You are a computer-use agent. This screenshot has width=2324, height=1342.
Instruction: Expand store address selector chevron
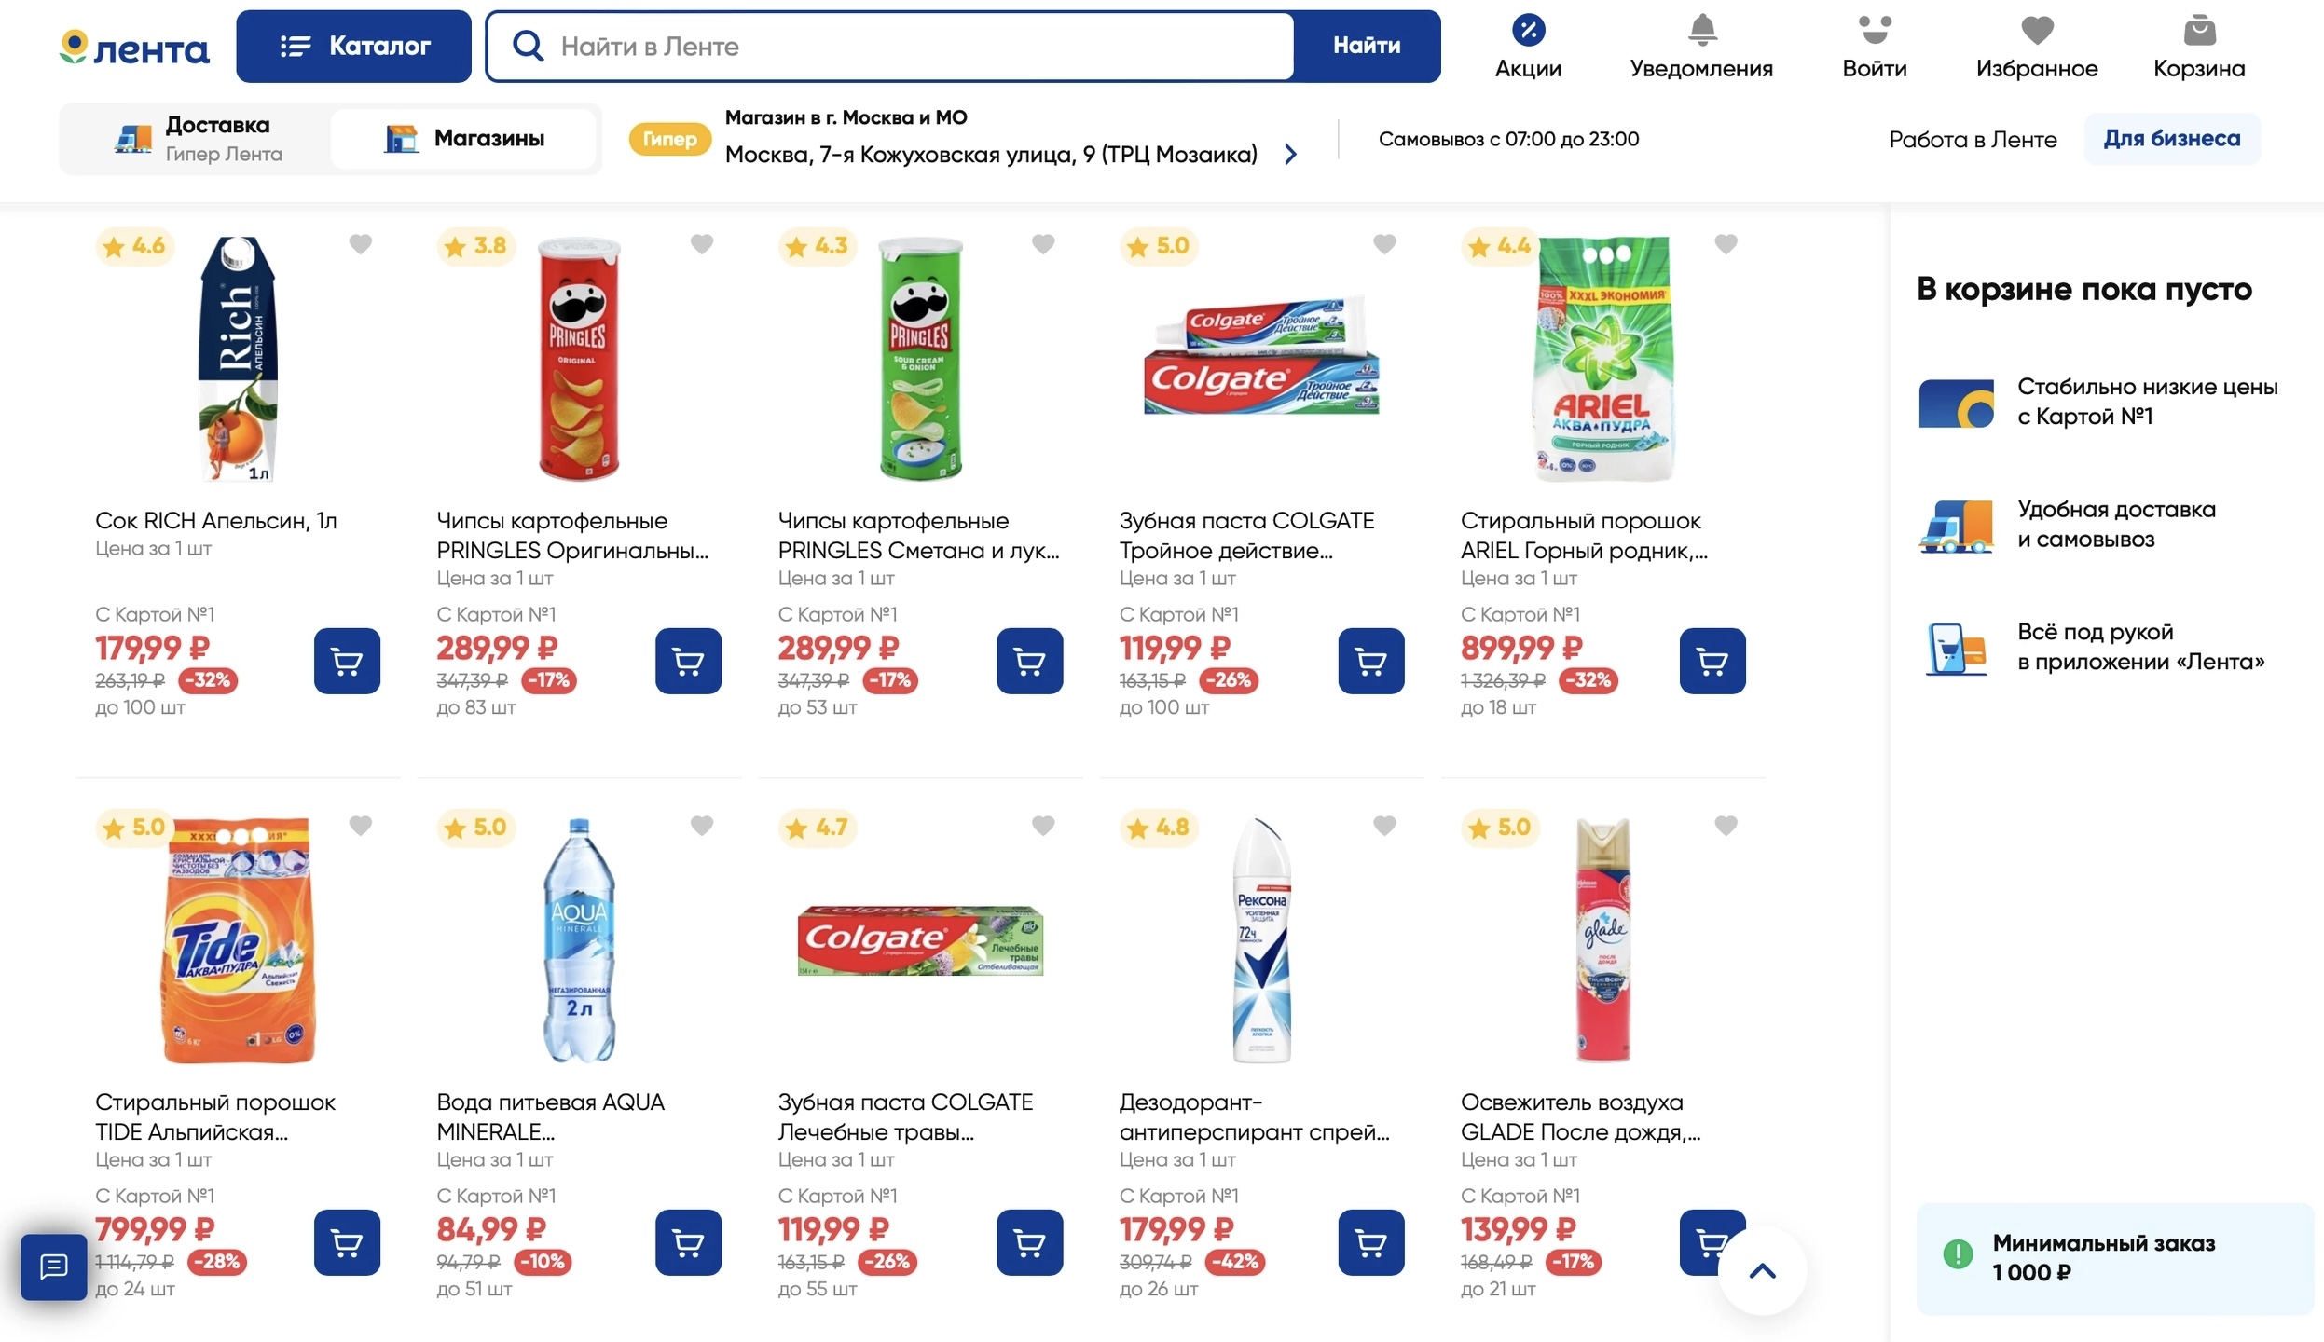click(x=1290, y=154)
